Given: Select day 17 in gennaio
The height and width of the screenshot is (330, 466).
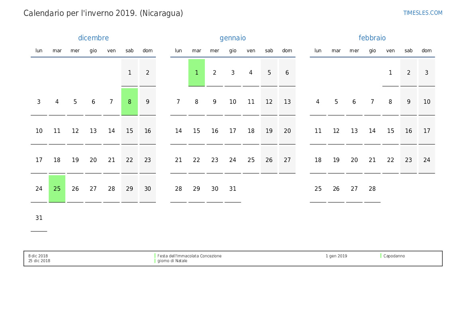Looking at the screenshot, I should point(233,131).
